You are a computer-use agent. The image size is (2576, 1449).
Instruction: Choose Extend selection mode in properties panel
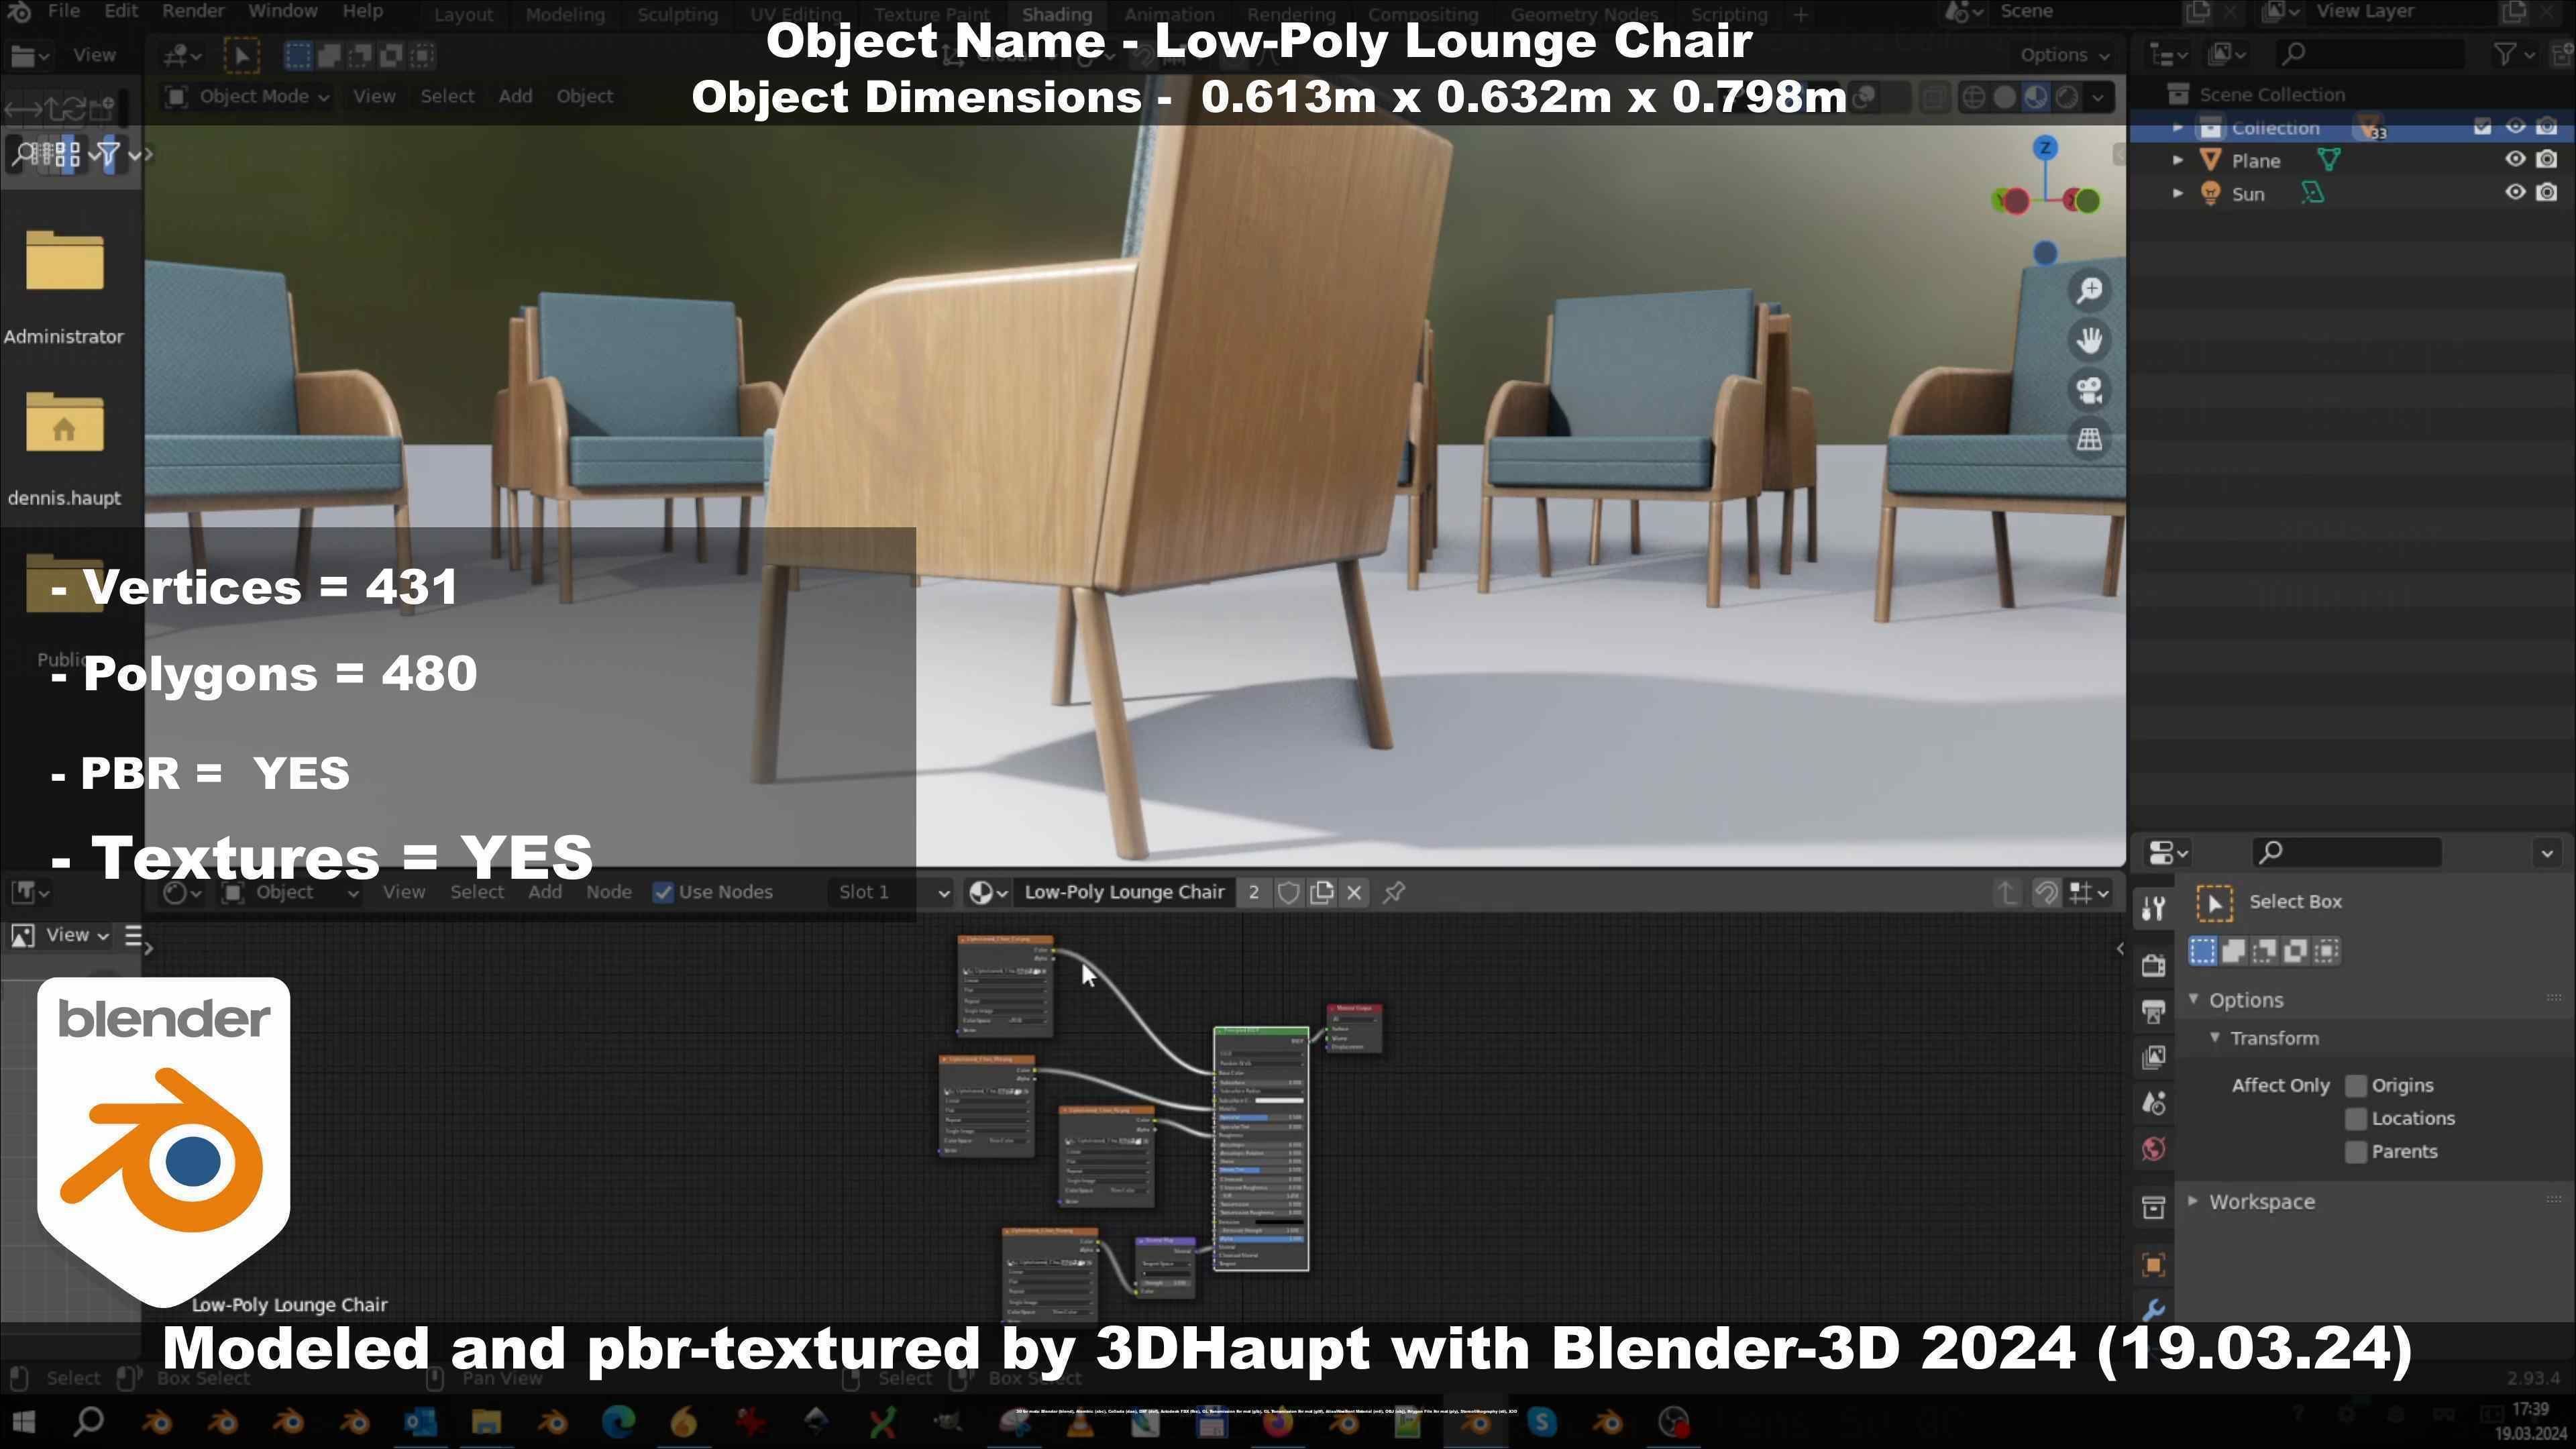(x=2233, y=951)
